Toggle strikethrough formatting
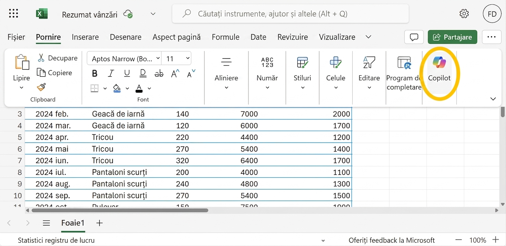 [159, 73]
